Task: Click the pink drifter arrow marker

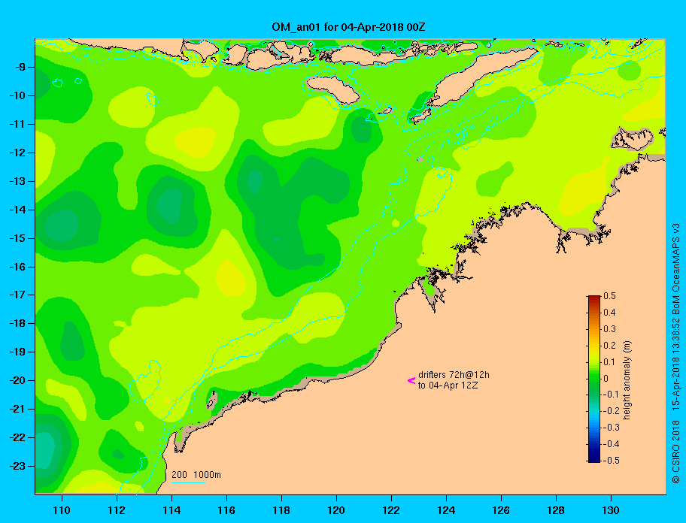Action: [x=411, y=380]
